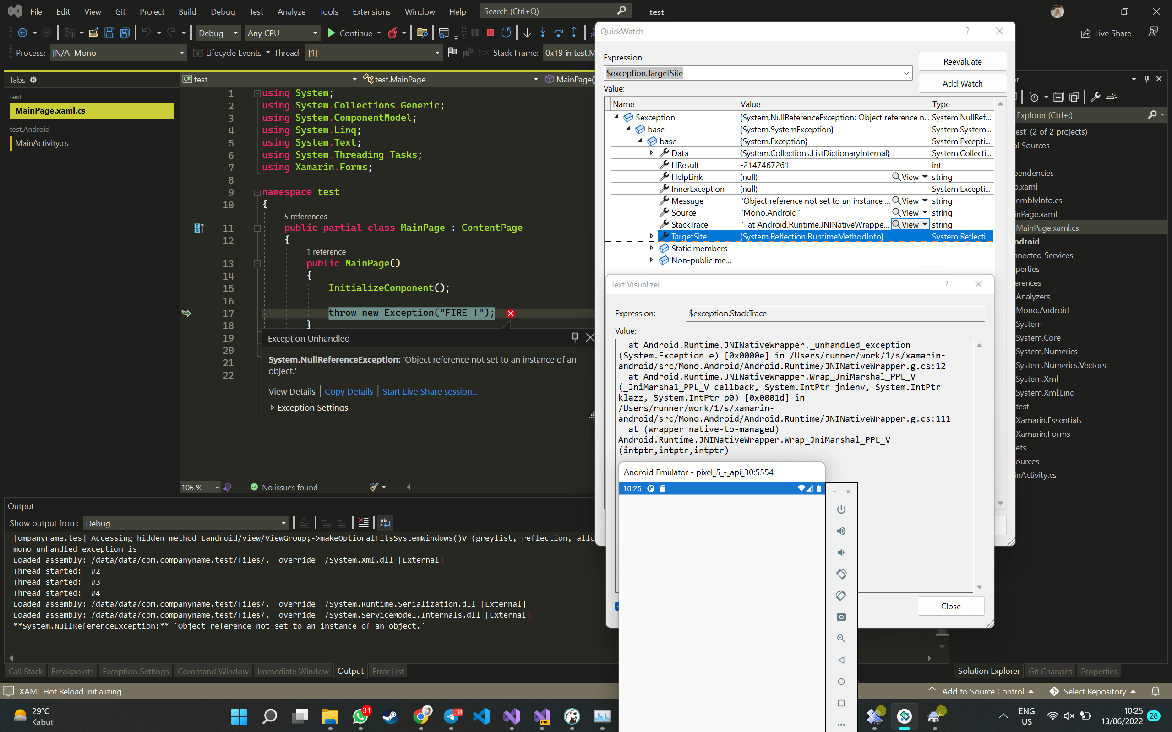Expand the Data row in QuickWatch

(x=651, y=153)
